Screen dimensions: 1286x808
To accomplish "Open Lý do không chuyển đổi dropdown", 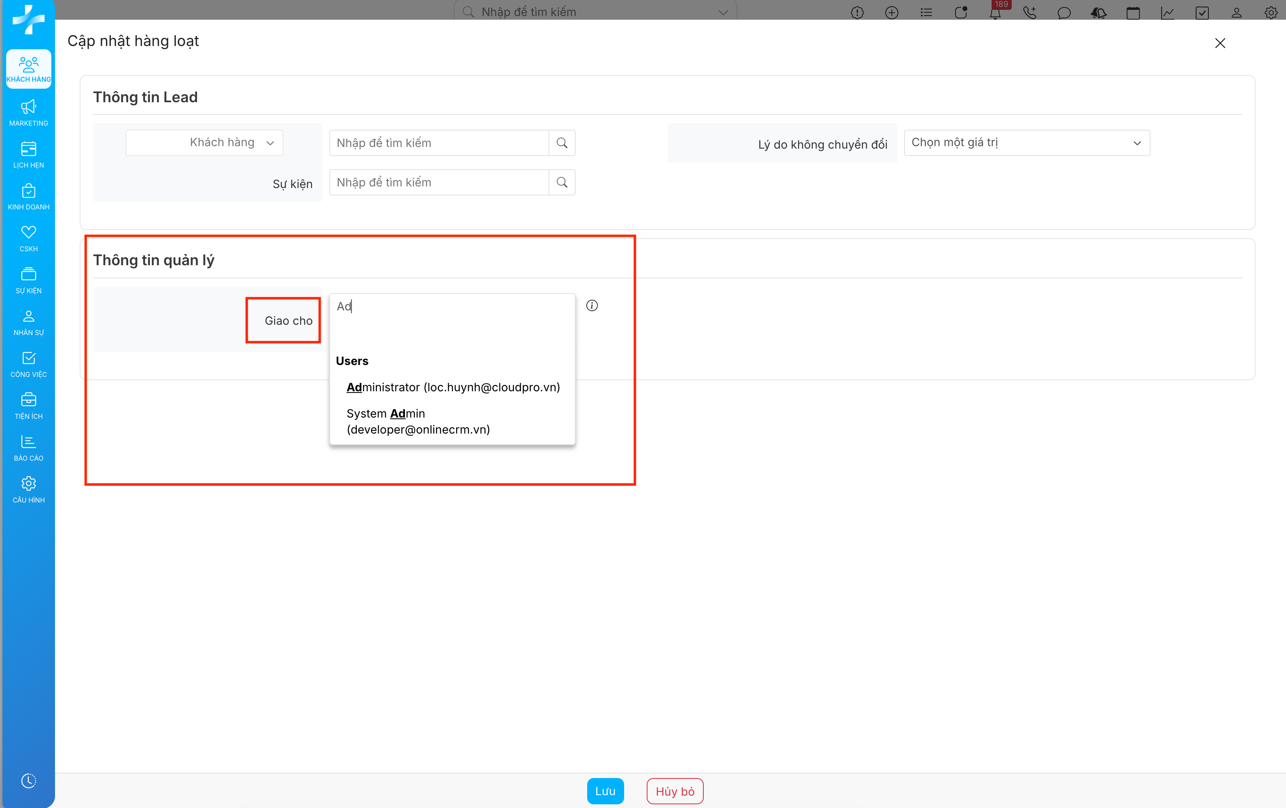I will point(1027,142).
